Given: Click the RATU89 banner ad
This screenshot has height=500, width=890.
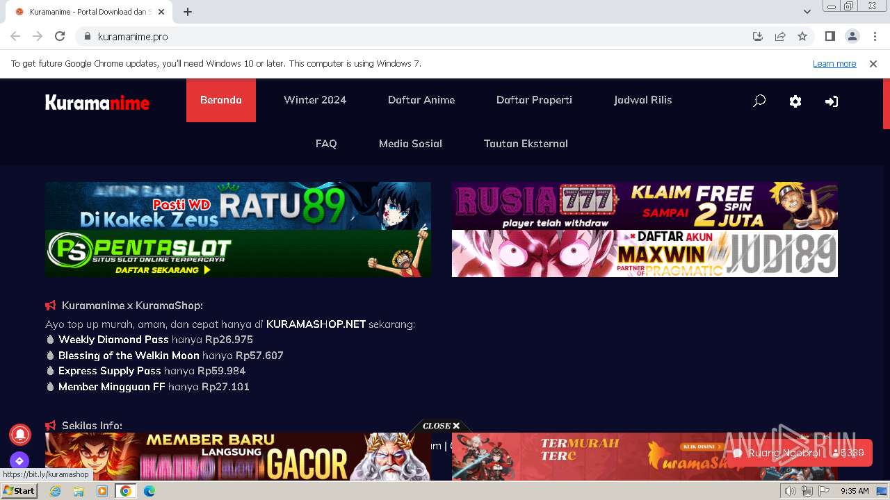Looking at the screenshot, I should tap(238, 206).
